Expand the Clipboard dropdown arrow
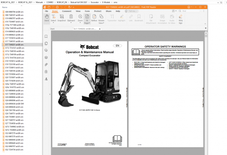The width and height of the screenshot is (227, 155). pos(71,23)
